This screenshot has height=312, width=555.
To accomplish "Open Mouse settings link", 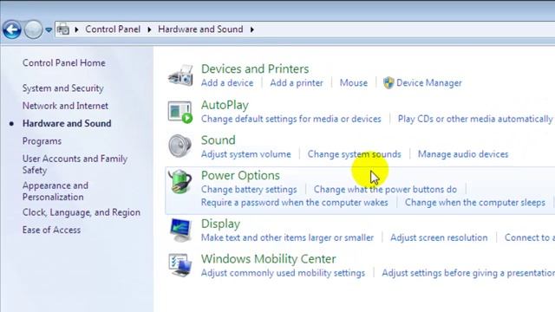I will click(x=354, y=83).
